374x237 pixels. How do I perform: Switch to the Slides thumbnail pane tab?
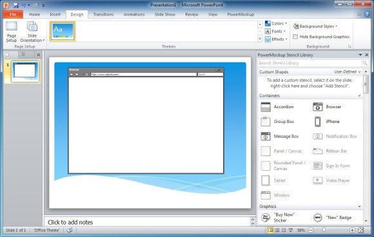[7, 55]
